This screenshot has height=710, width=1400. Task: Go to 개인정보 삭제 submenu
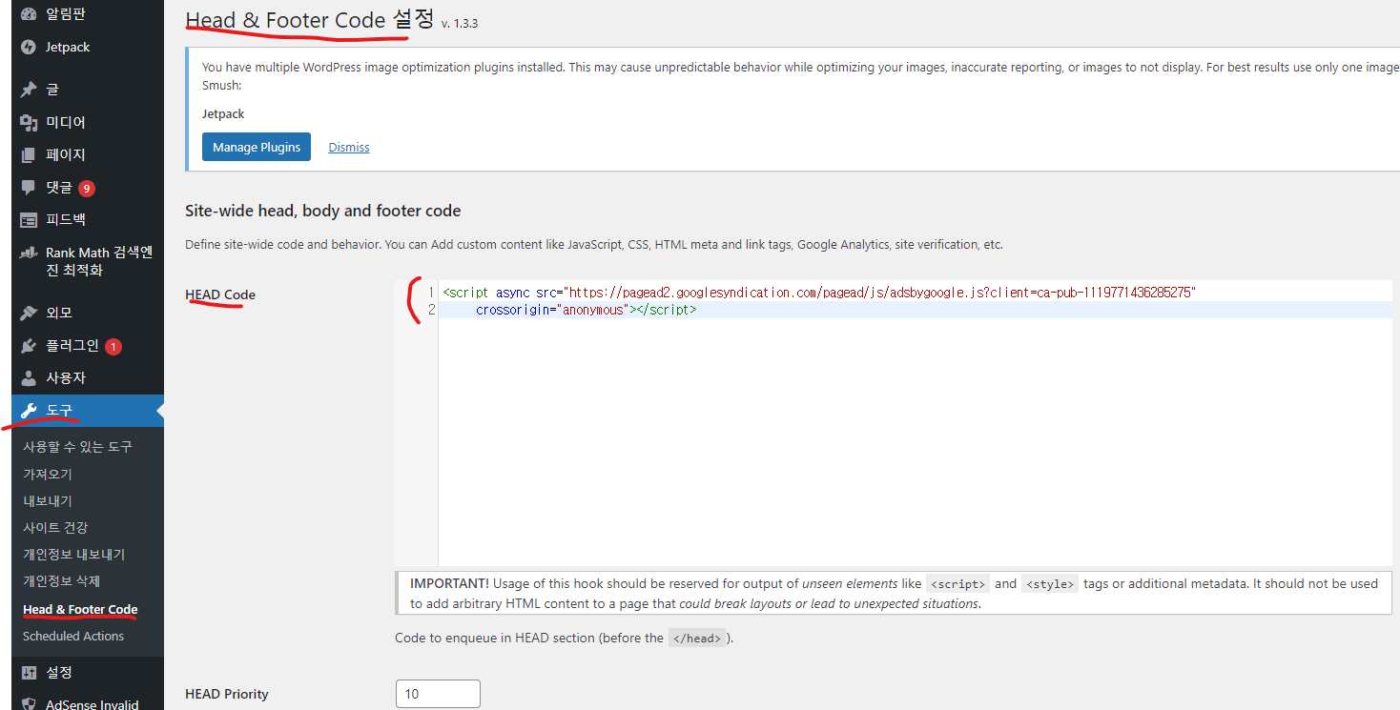[x=62, y=580]
